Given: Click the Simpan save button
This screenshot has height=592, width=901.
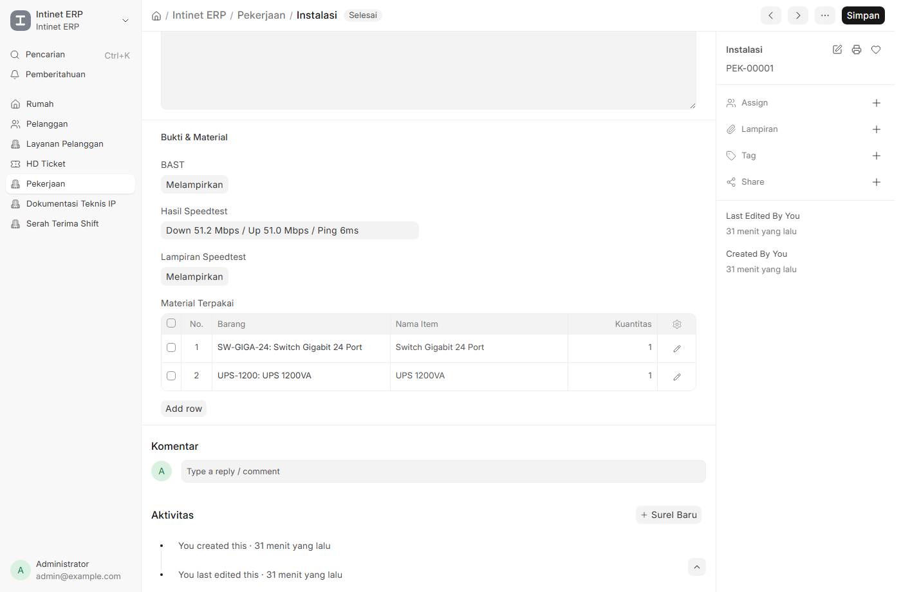Looking at the screenshot, I should 863,15.
